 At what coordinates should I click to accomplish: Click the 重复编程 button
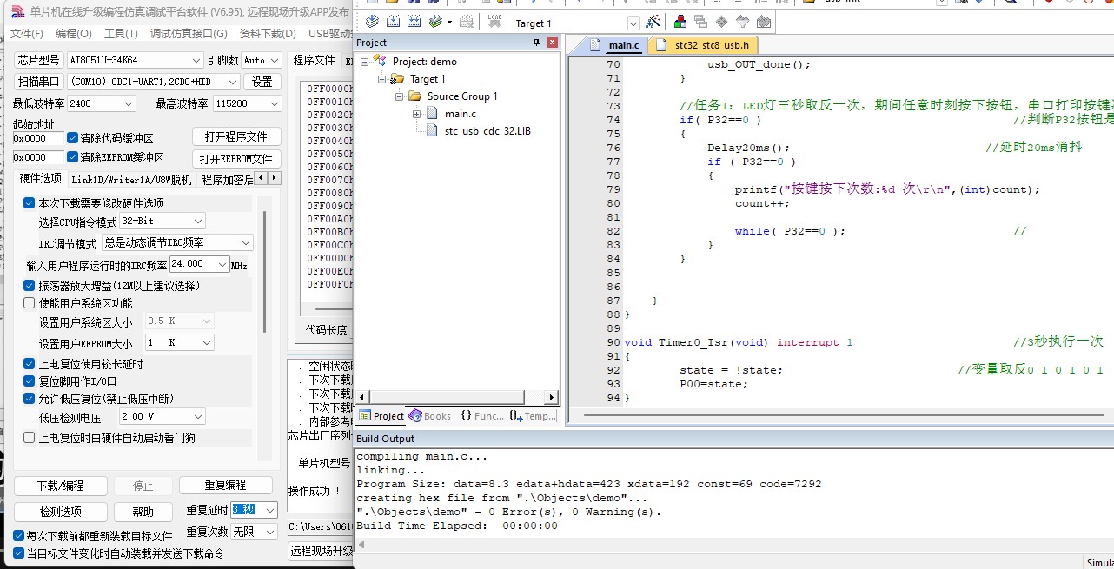point(225,486)
